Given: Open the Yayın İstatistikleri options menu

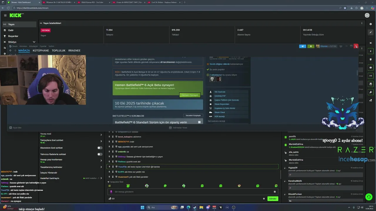Looking at the screenshot, I should tap(362, 23).
